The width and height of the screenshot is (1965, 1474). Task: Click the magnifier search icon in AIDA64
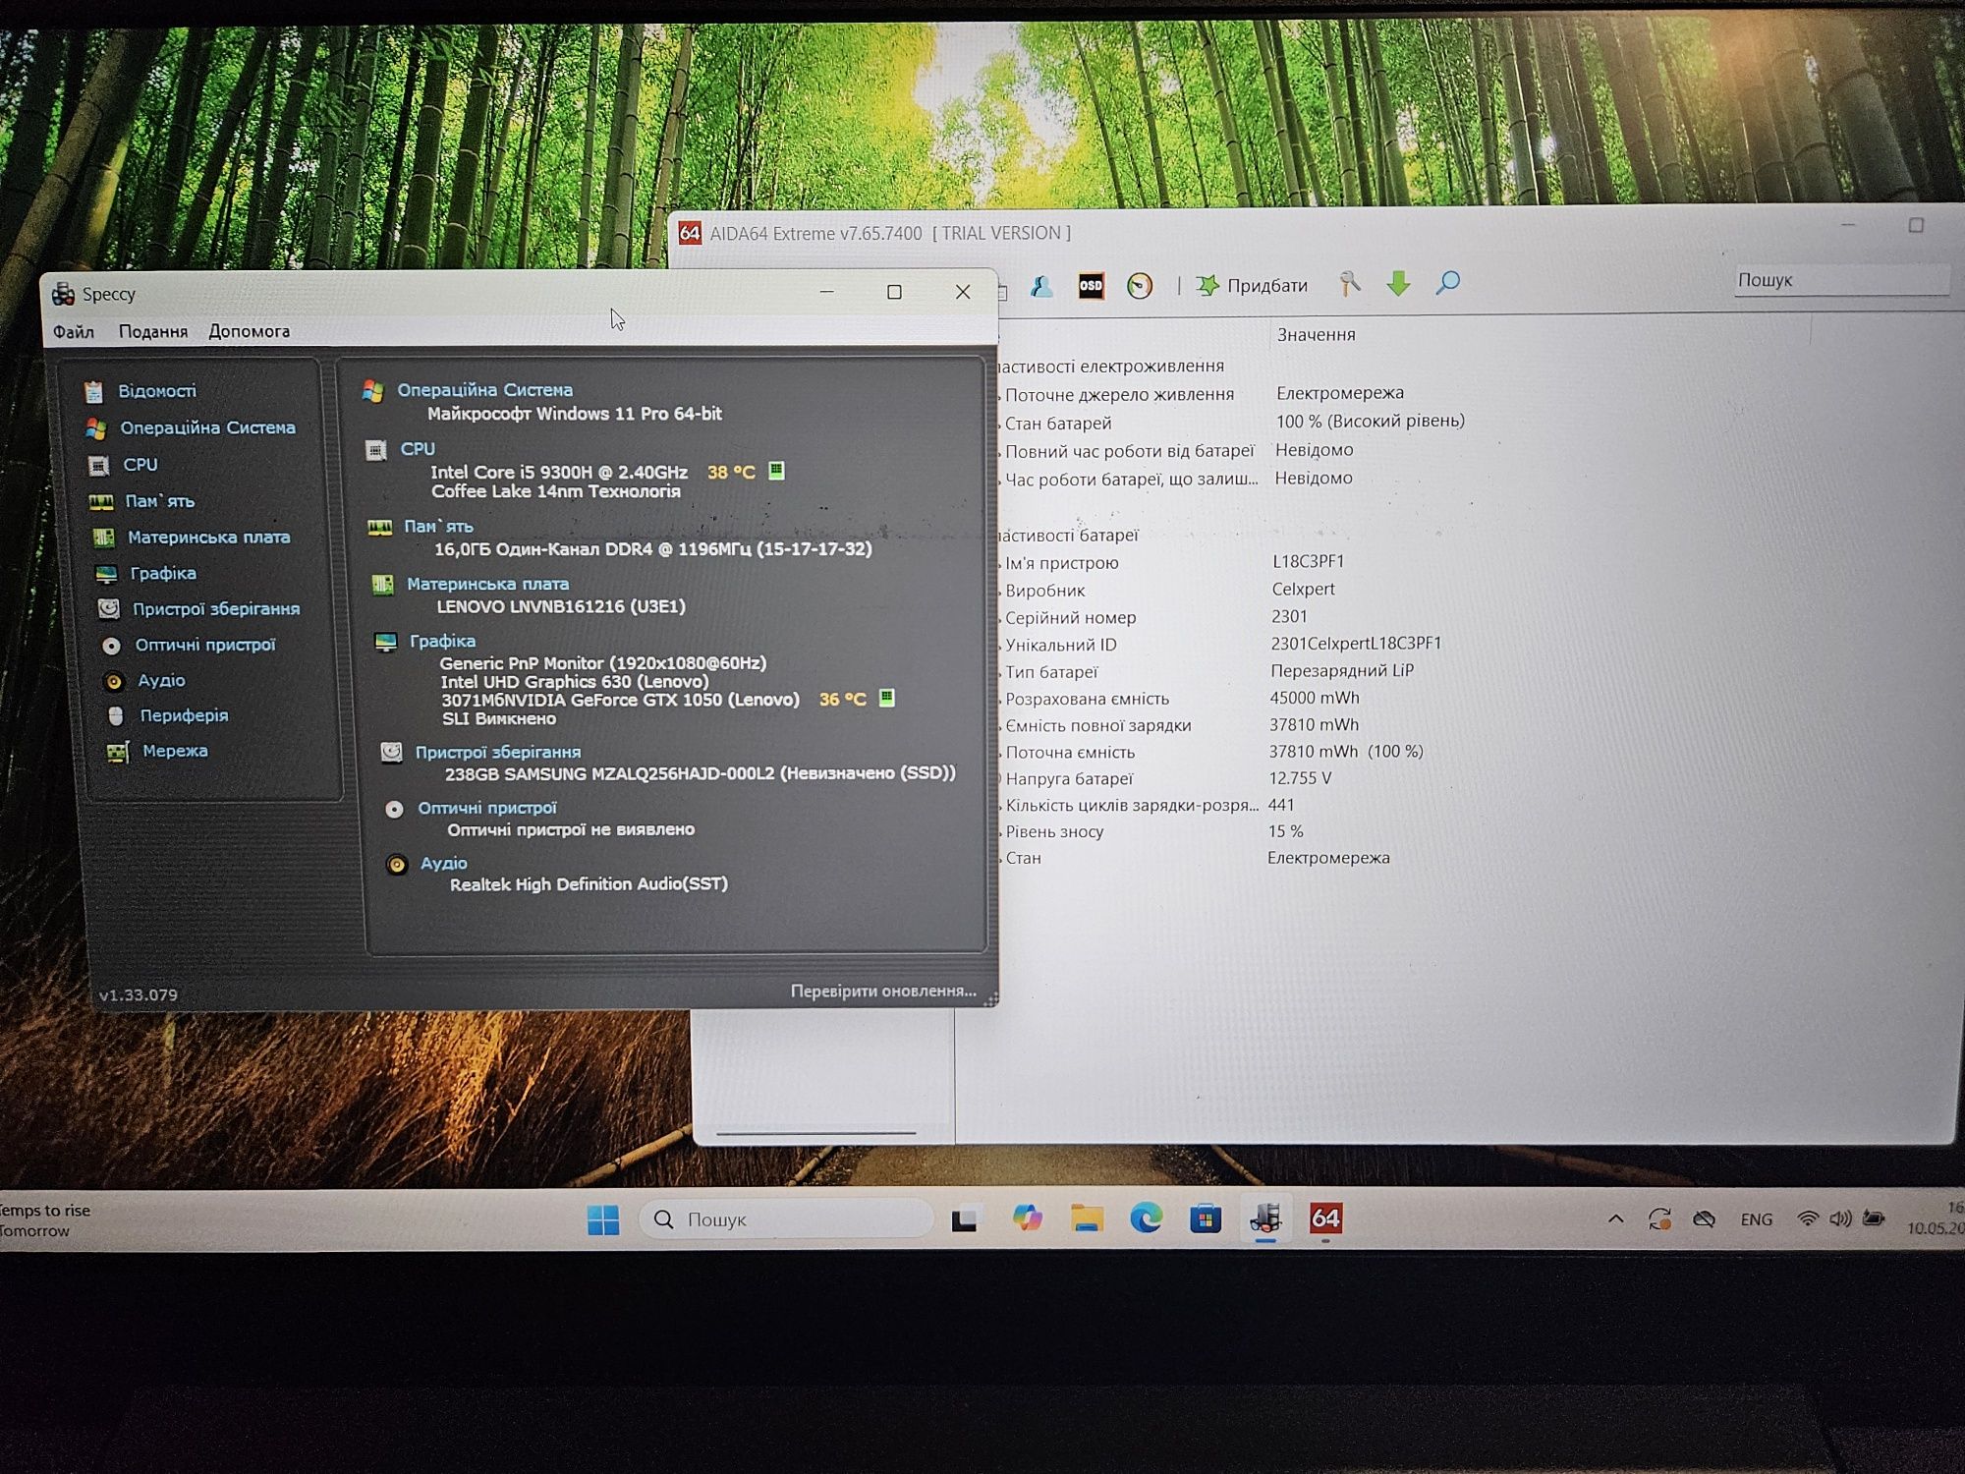(1447, 283)
